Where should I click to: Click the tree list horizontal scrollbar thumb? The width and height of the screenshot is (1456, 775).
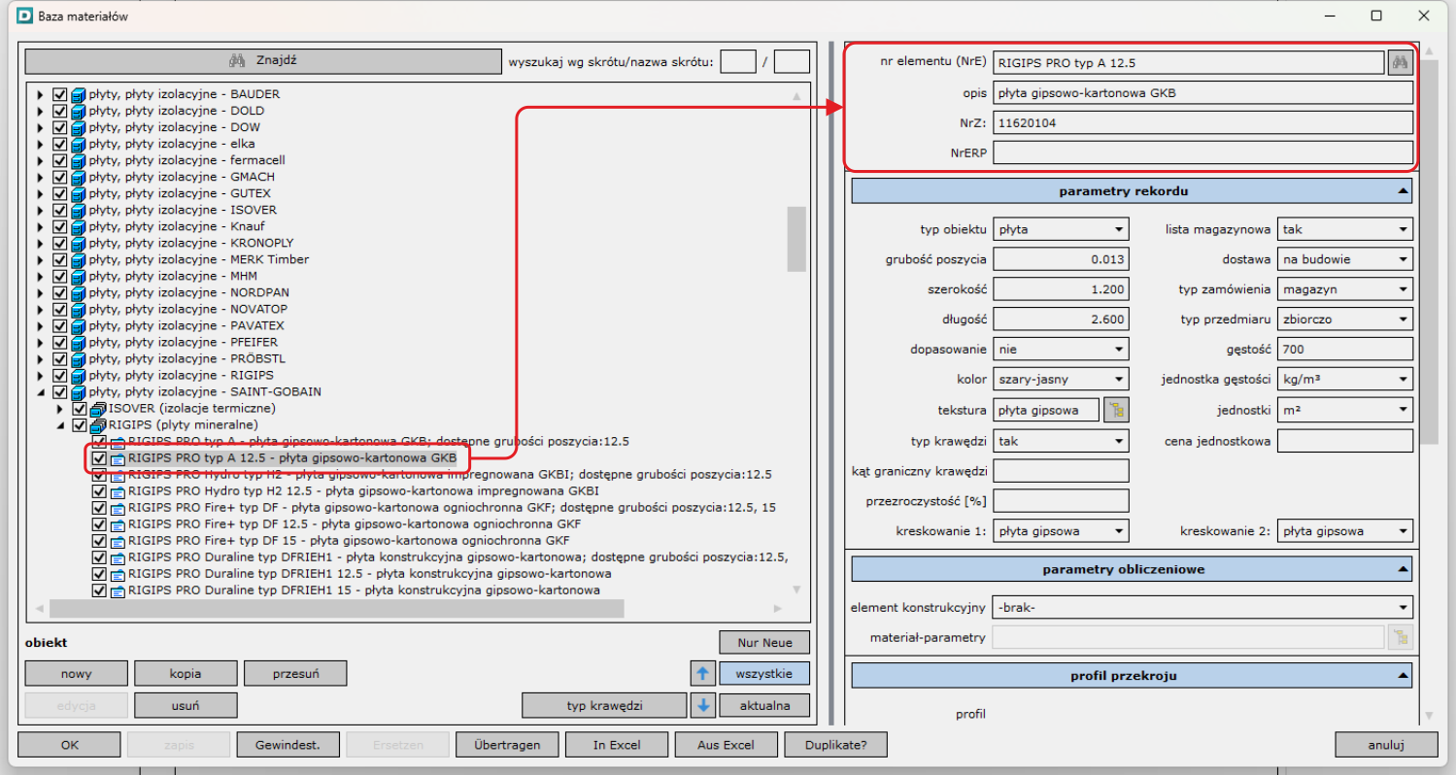pyautogui.click(x=336, y=608)
